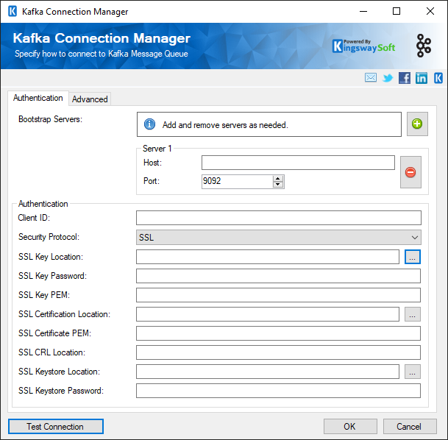This screenshot has height=440, width=448.
Task: Increase the Port value with up arrow
Action: click(278, 179)
